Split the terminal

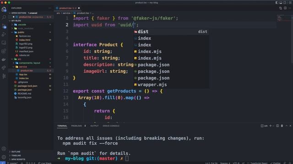coord(277,126)
